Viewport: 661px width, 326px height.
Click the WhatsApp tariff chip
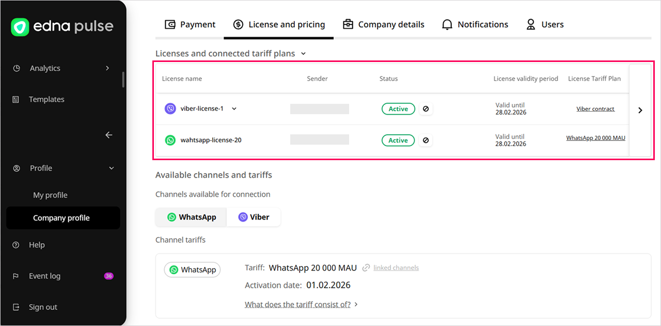pyautogui.click(x=192, y=270)
